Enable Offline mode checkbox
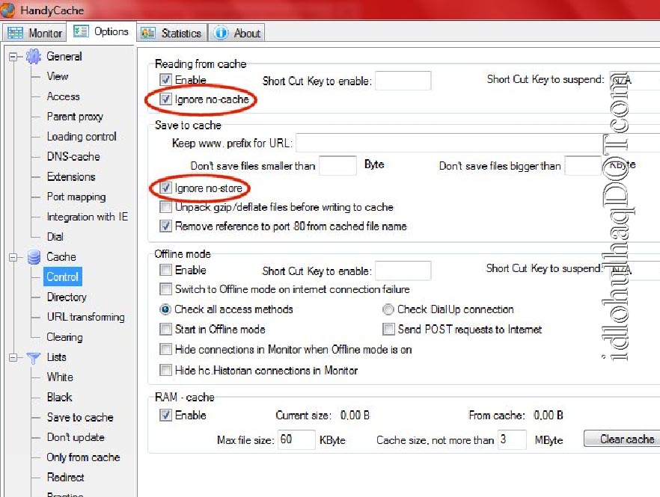 (x=166, y=270)
